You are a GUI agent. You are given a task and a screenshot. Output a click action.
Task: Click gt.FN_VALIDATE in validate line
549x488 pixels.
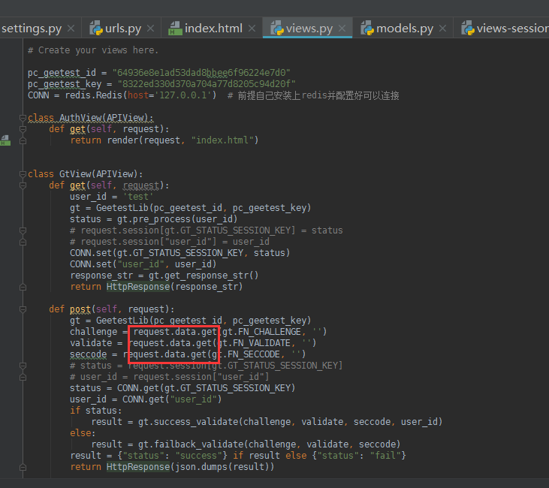coord(254,342)
